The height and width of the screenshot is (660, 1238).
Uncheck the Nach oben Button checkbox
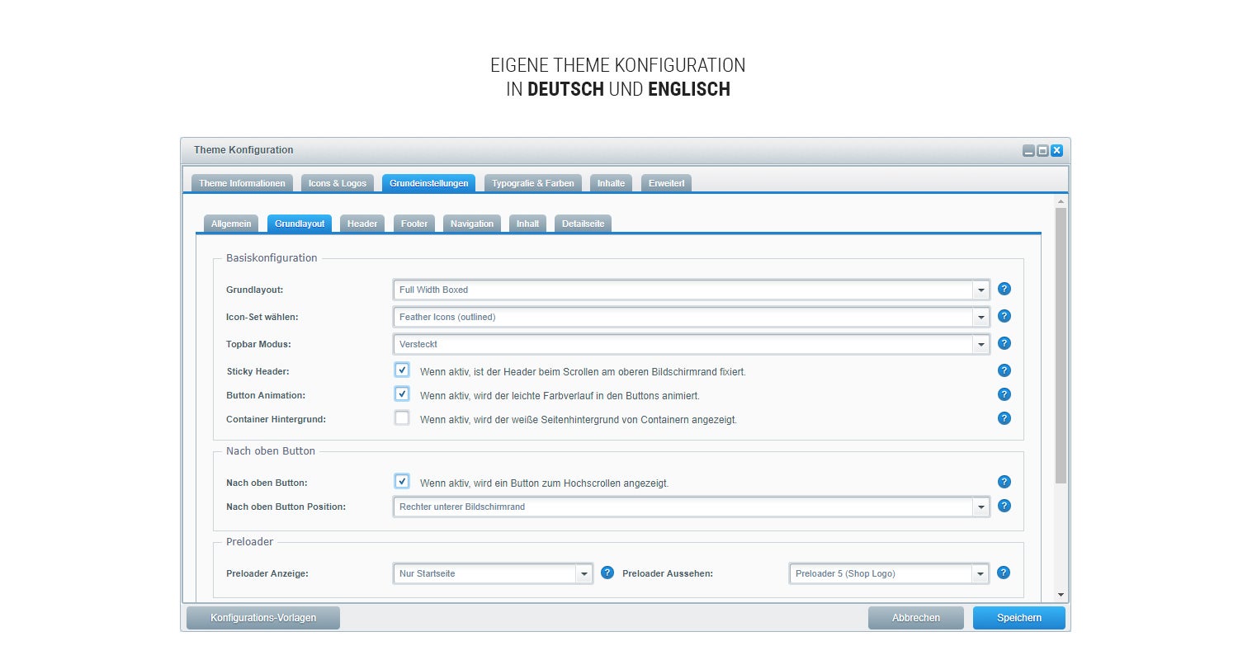point(402,481)
